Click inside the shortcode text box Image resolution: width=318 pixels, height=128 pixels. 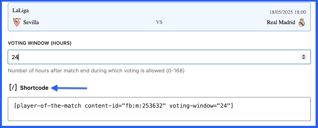point(159,109)
